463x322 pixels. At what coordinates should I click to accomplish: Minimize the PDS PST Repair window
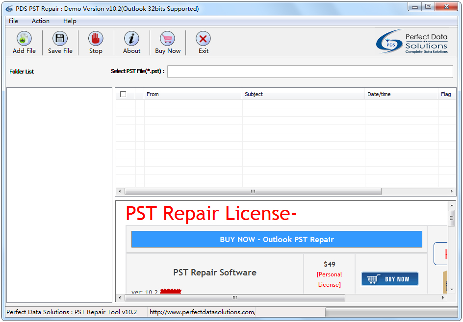pyautogui.click(x=415, y=7)
